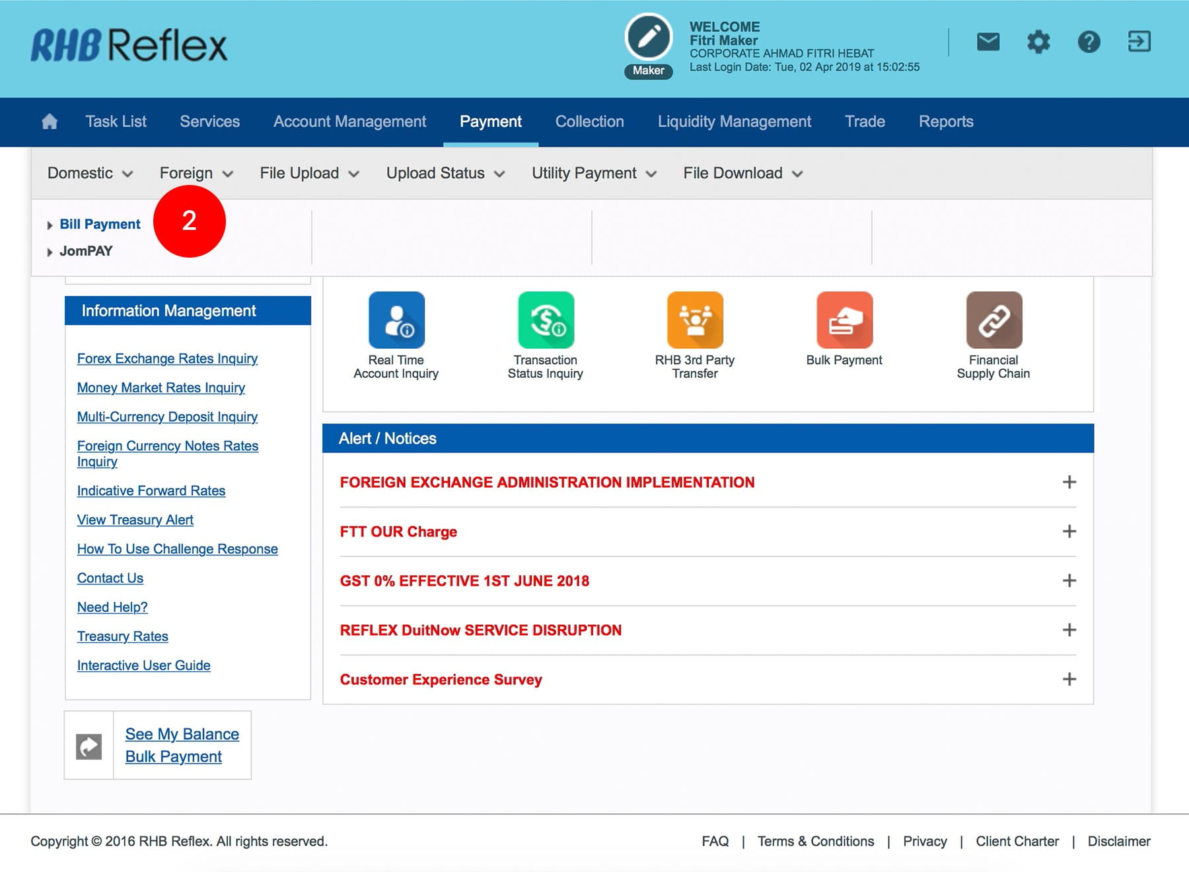
Task: Switch to the Collection tab
Action: pyautogui.click(x=589, y=122)
